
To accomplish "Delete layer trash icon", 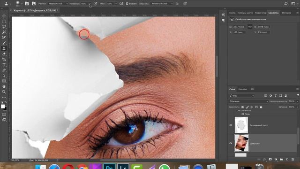I will (292, 159).
